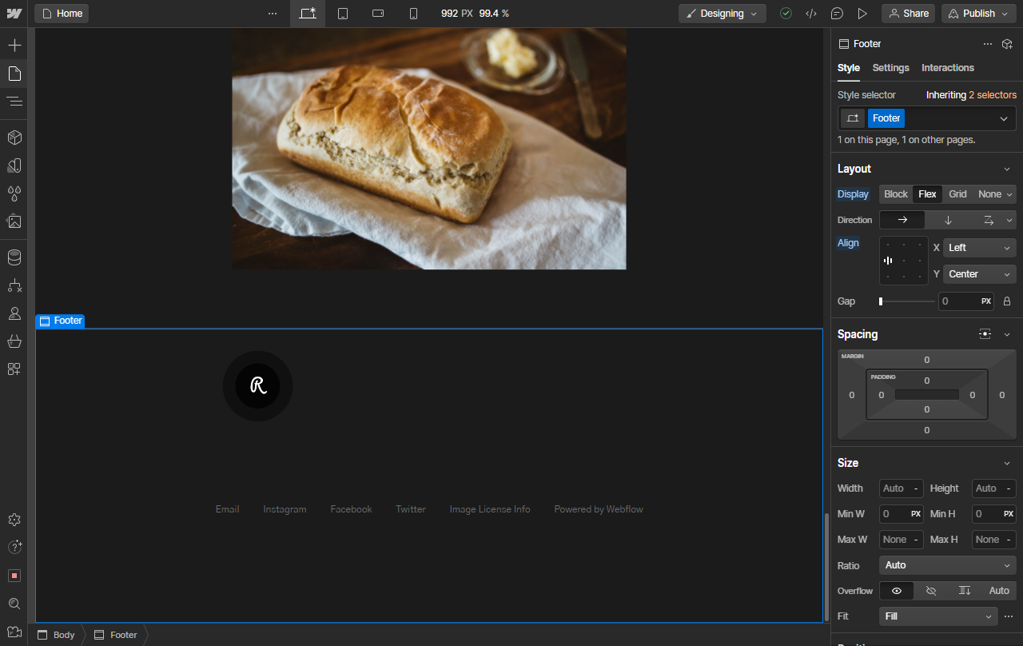
Task: Preview site with play icon
Action: [x=862, y=14]
